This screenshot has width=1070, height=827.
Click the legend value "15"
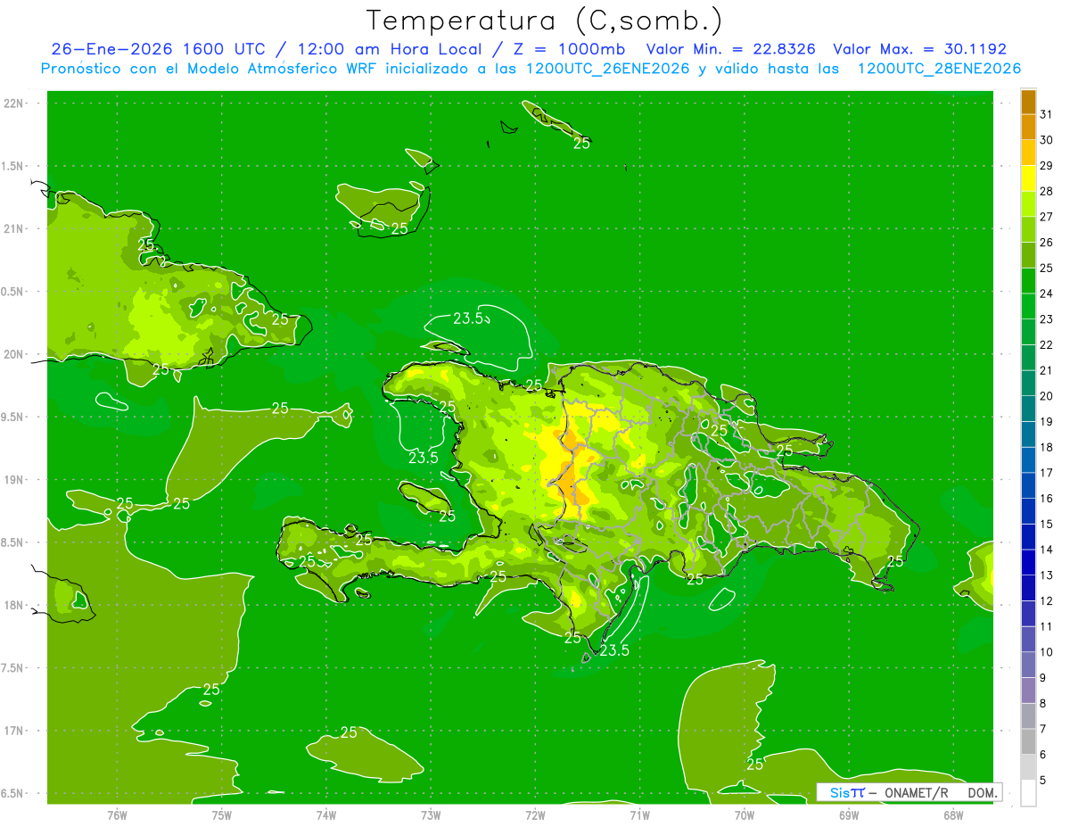point(1046,524)
